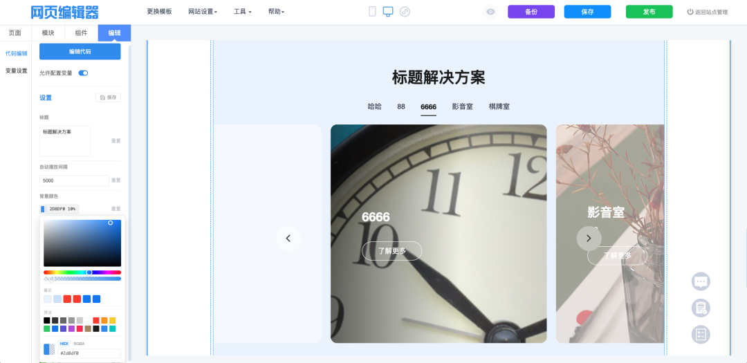Pick the purple preset color swatch

coord(71,328)
